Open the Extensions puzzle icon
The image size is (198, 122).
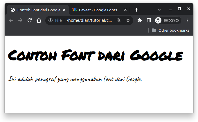(x=140, y=20)
